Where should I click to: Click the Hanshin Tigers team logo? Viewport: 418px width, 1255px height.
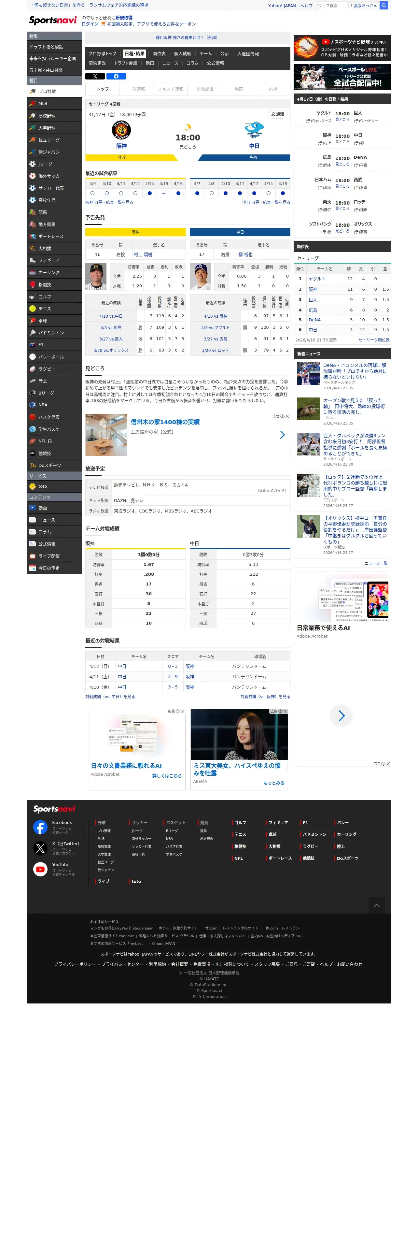[121, 130]
